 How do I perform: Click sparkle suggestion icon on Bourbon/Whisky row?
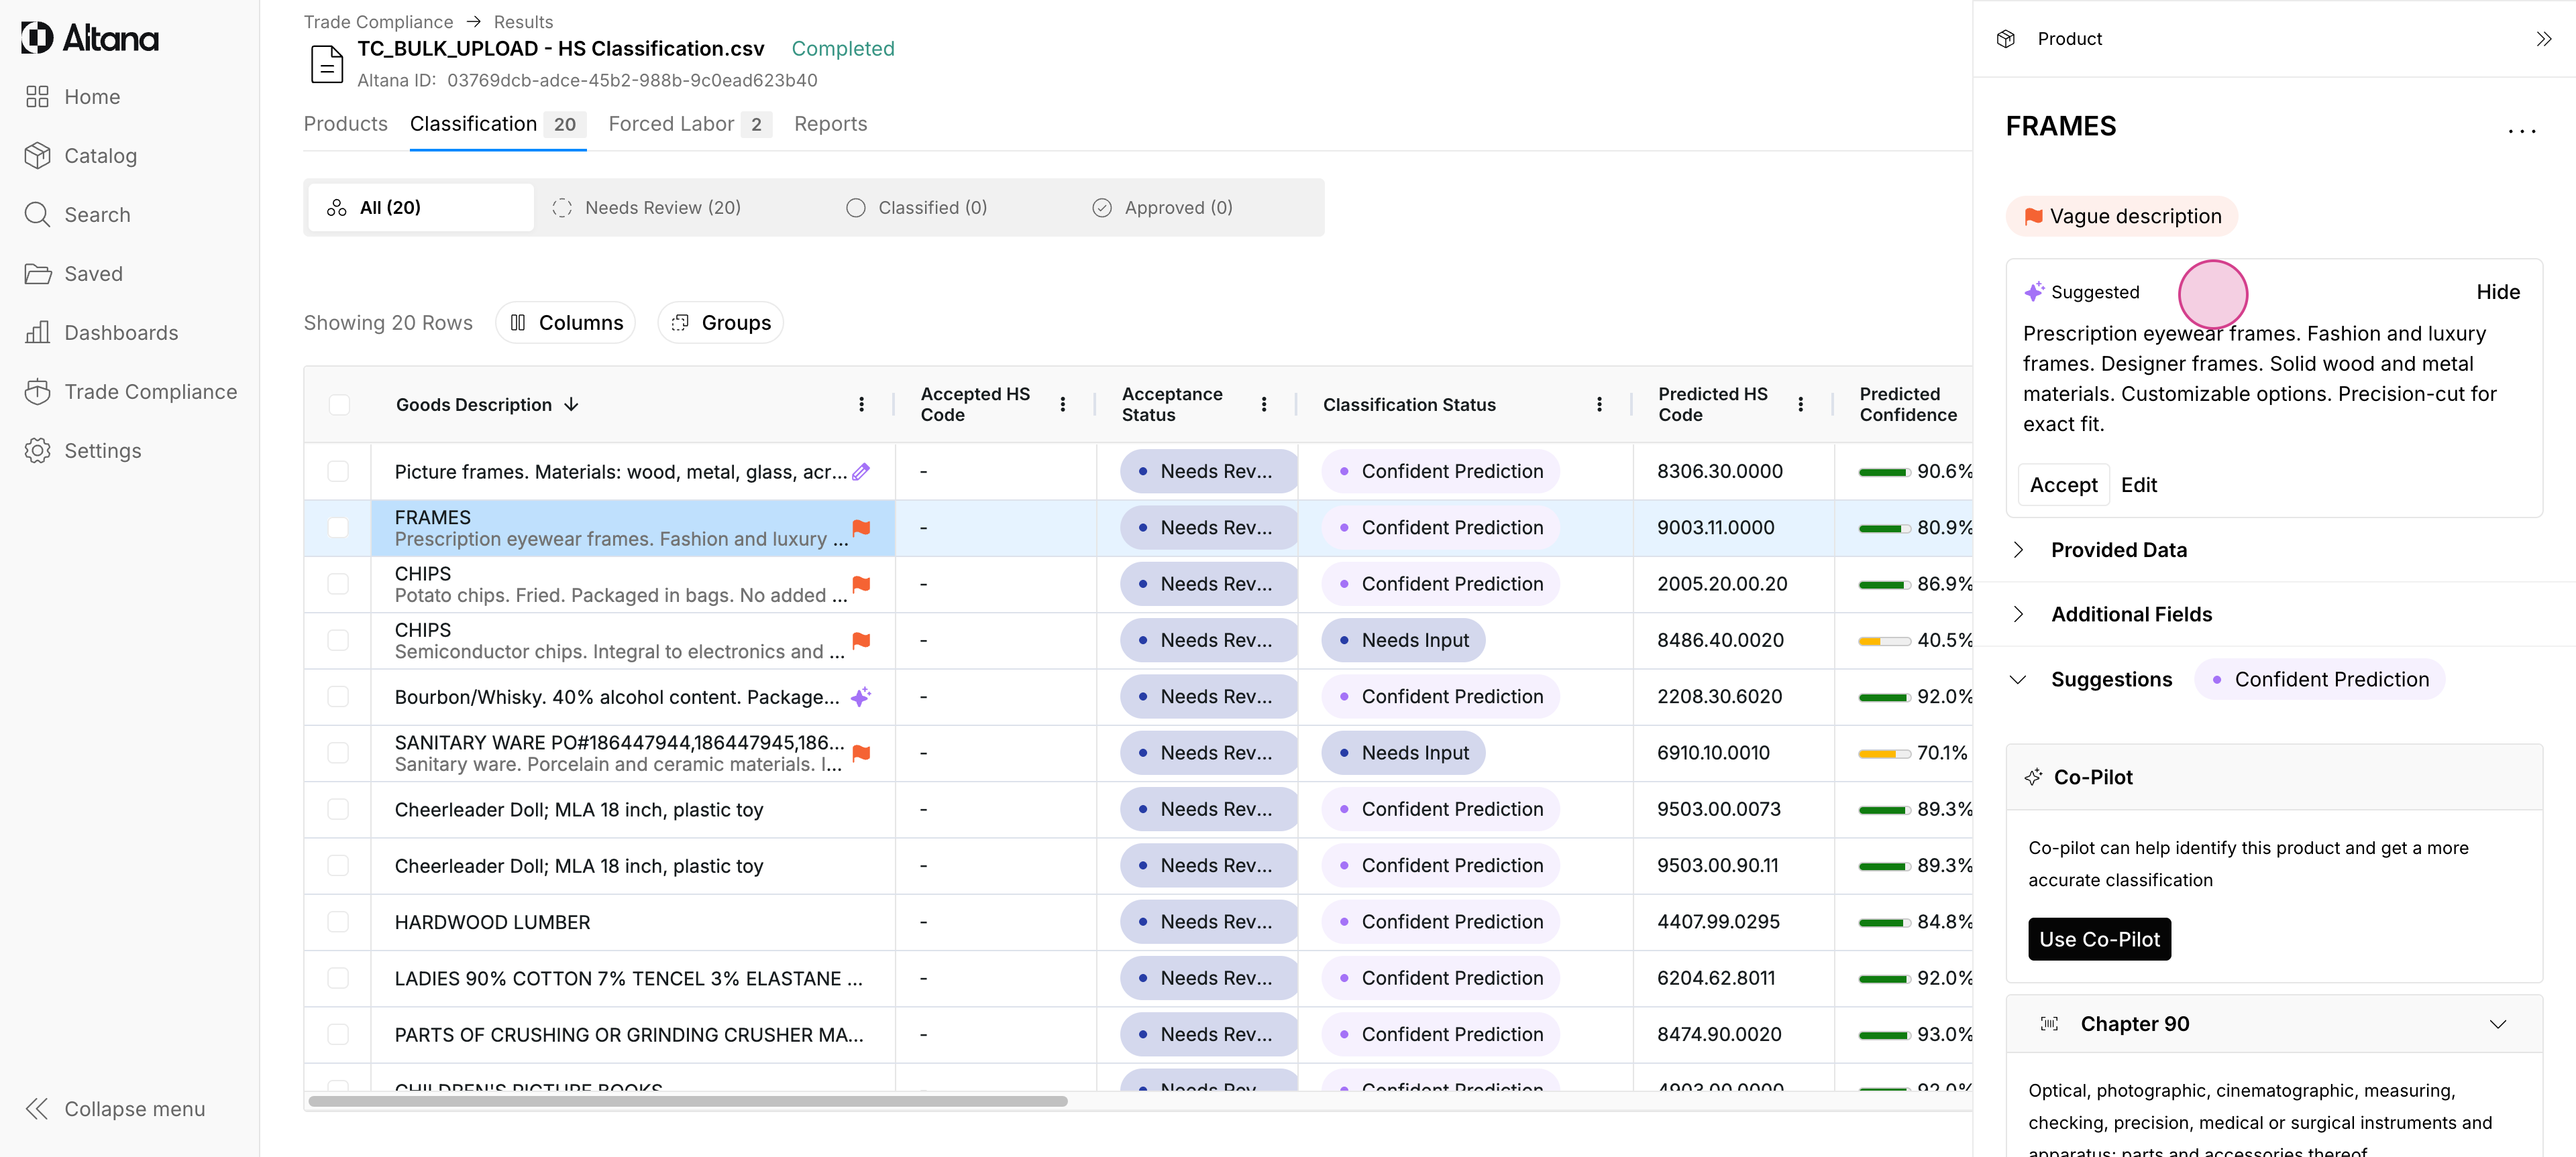(860, 696)
